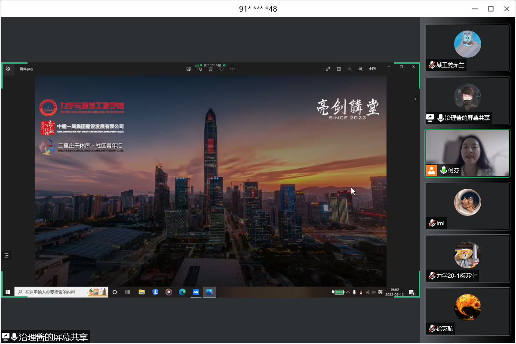Open the filmstrip list icon at lower left
Image resolution: width=516 pixels, height=344 pixels.
click(6, 255)
